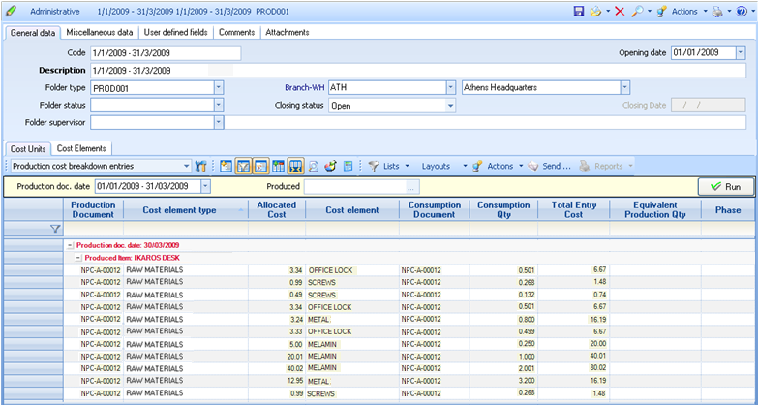Toggle the highlighted expand-collapse groups icon
Image resolution: width=758 pixels, height=407 pixels.
point(295,166)
